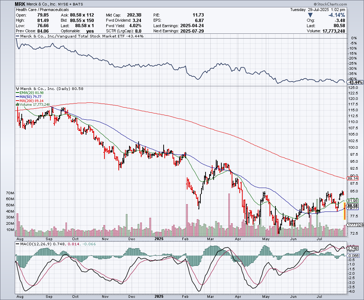The width and height of the screenshot is (364, 300).
Task: Click the MA(200) 89.14 legend entry
Action: pos(29,101)
